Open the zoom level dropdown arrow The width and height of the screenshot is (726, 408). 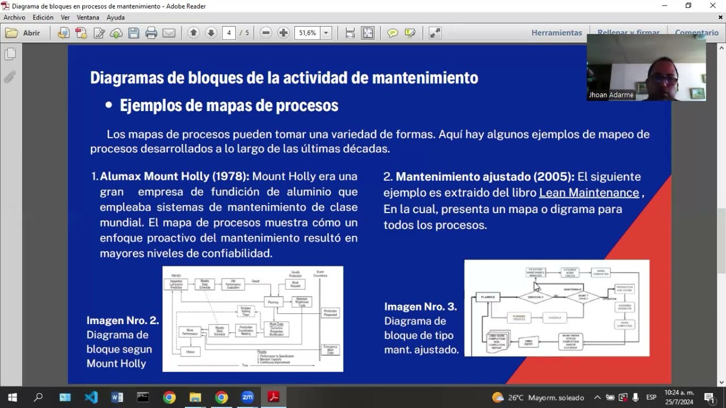326,33
